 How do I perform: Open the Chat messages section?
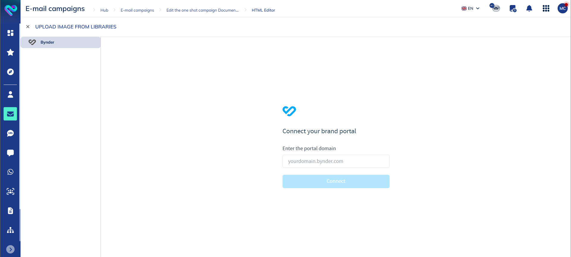pos(10,153)
